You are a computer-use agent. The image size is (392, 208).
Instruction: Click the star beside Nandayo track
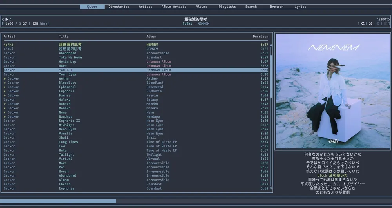pos(5,117)
